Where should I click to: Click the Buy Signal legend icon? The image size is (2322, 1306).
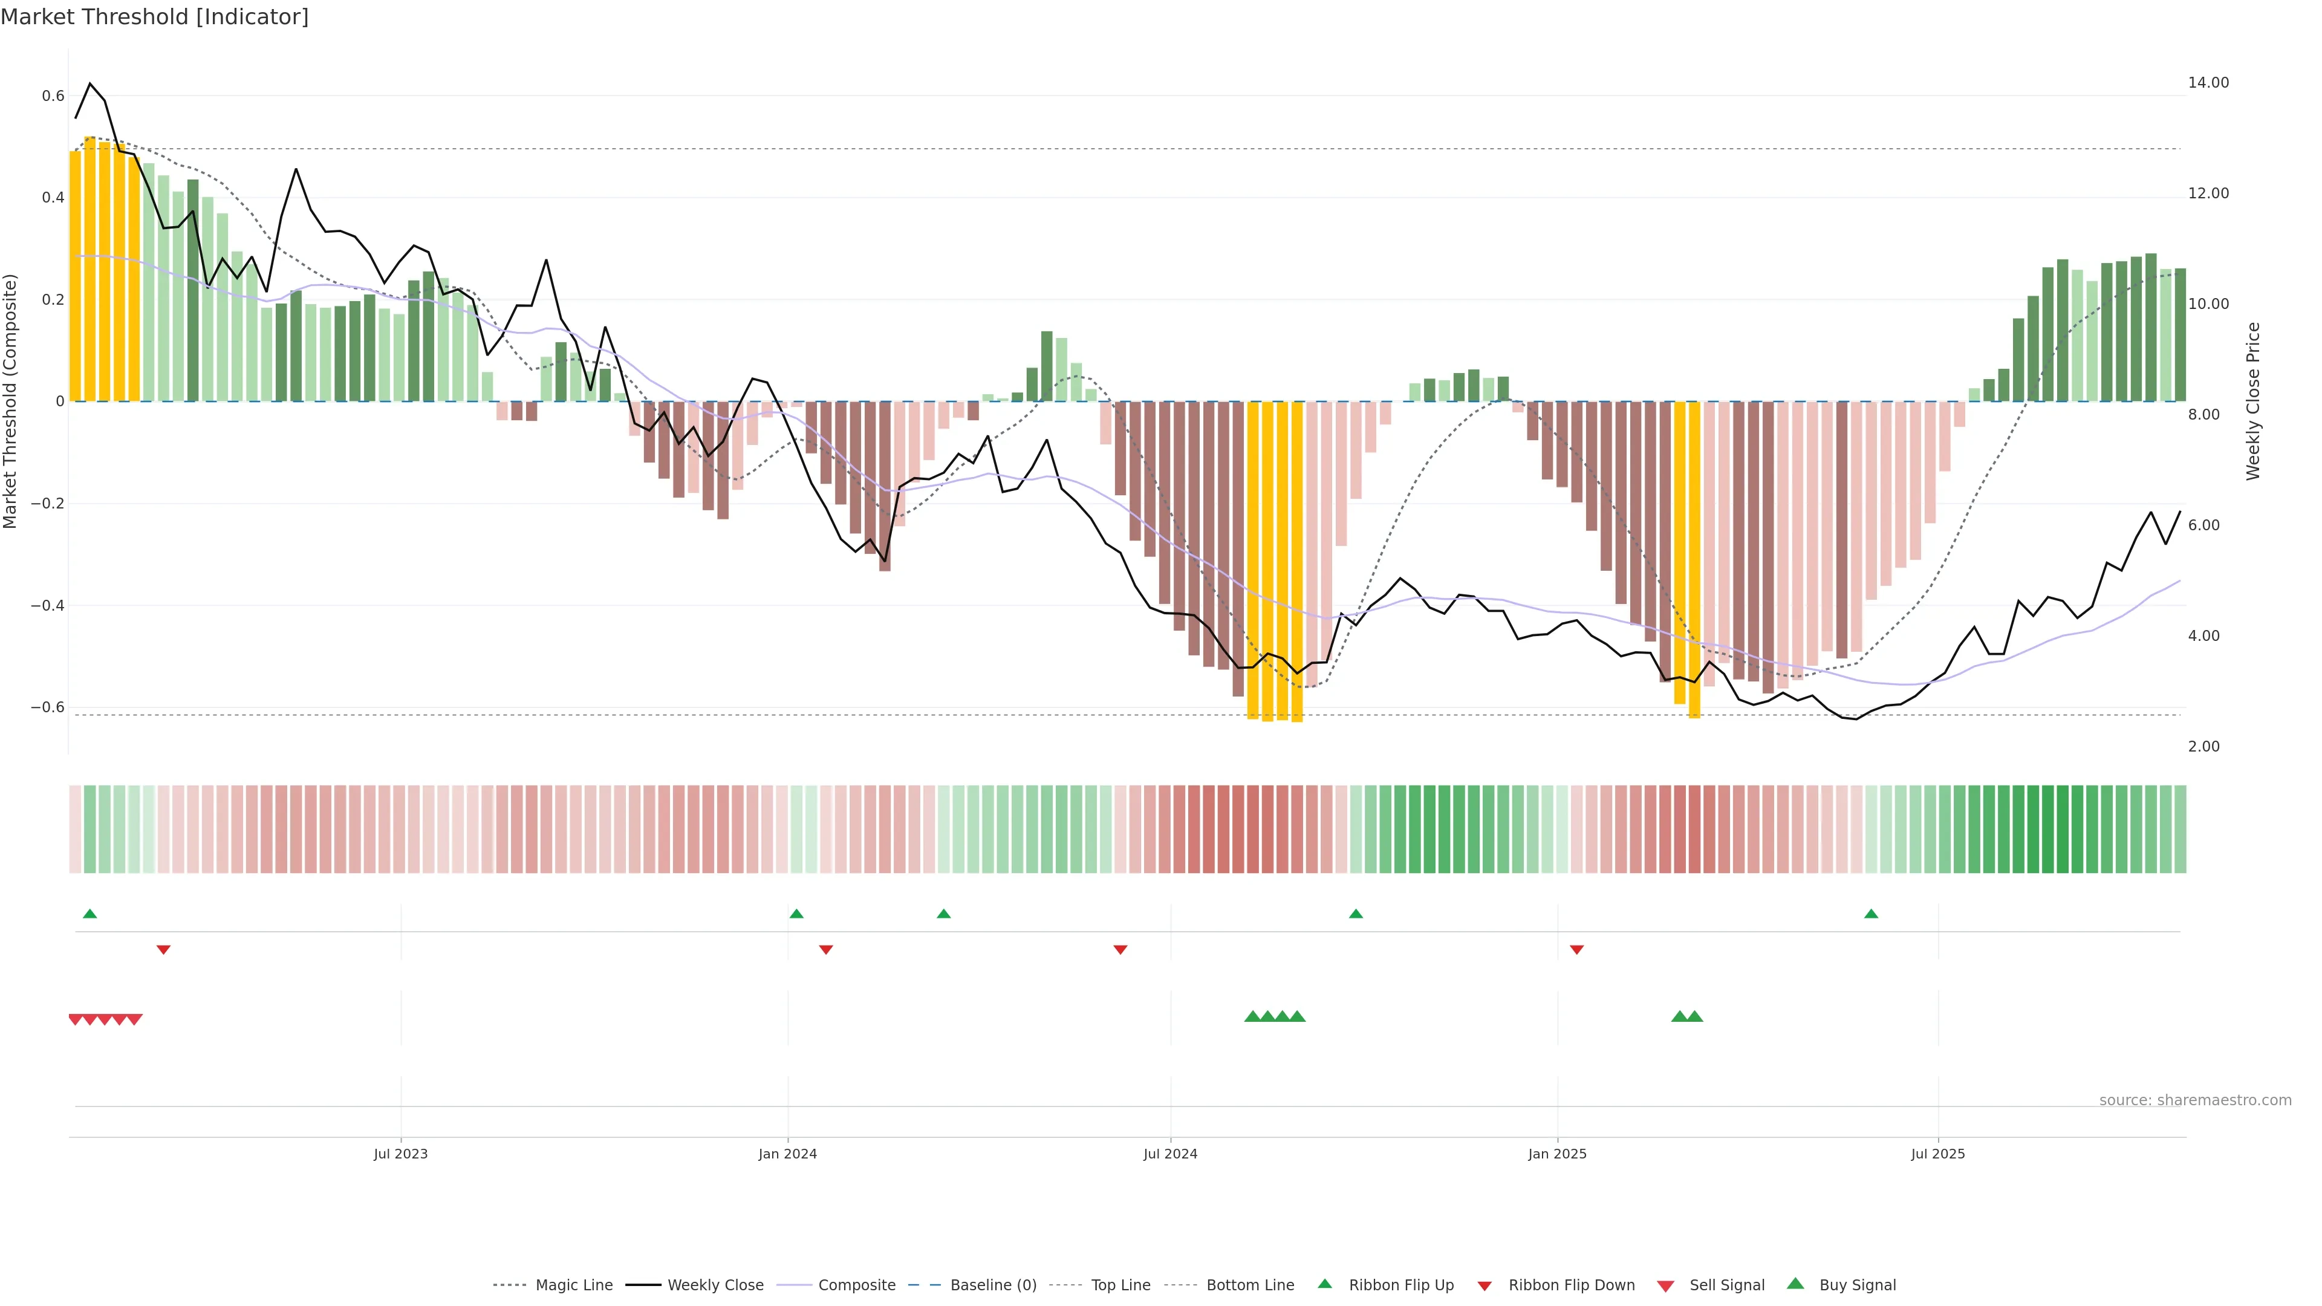1795,1284
